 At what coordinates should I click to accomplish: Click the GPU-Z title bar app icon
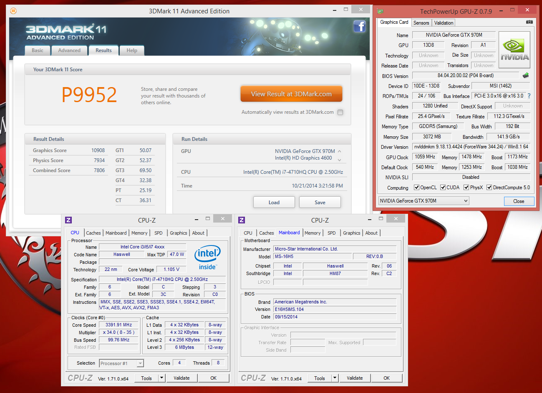point(380,11)
